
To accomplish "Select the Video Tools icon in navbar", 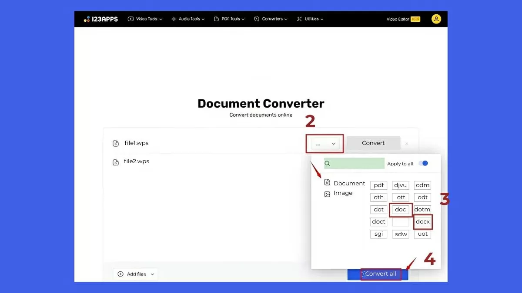I will (x=131, y=19).
